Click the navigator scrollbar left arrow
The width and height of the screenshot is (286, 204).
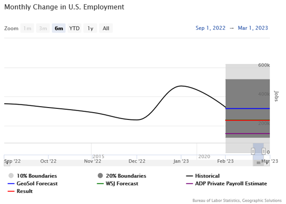pyautogui.click(x=6, y=162)
